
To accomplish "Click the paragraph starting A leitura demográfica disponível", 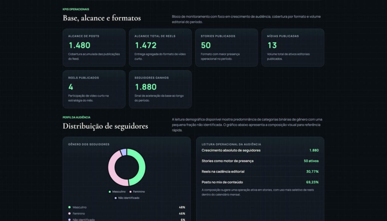I will (x=247, y=125).
